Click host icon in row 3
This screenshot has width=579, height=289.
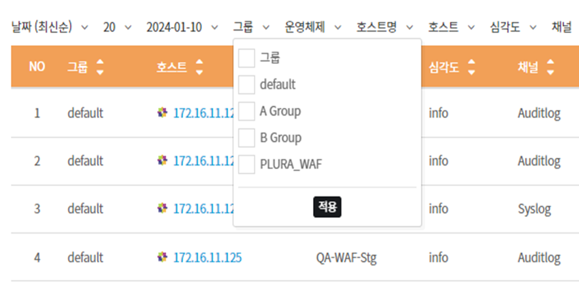162,208
